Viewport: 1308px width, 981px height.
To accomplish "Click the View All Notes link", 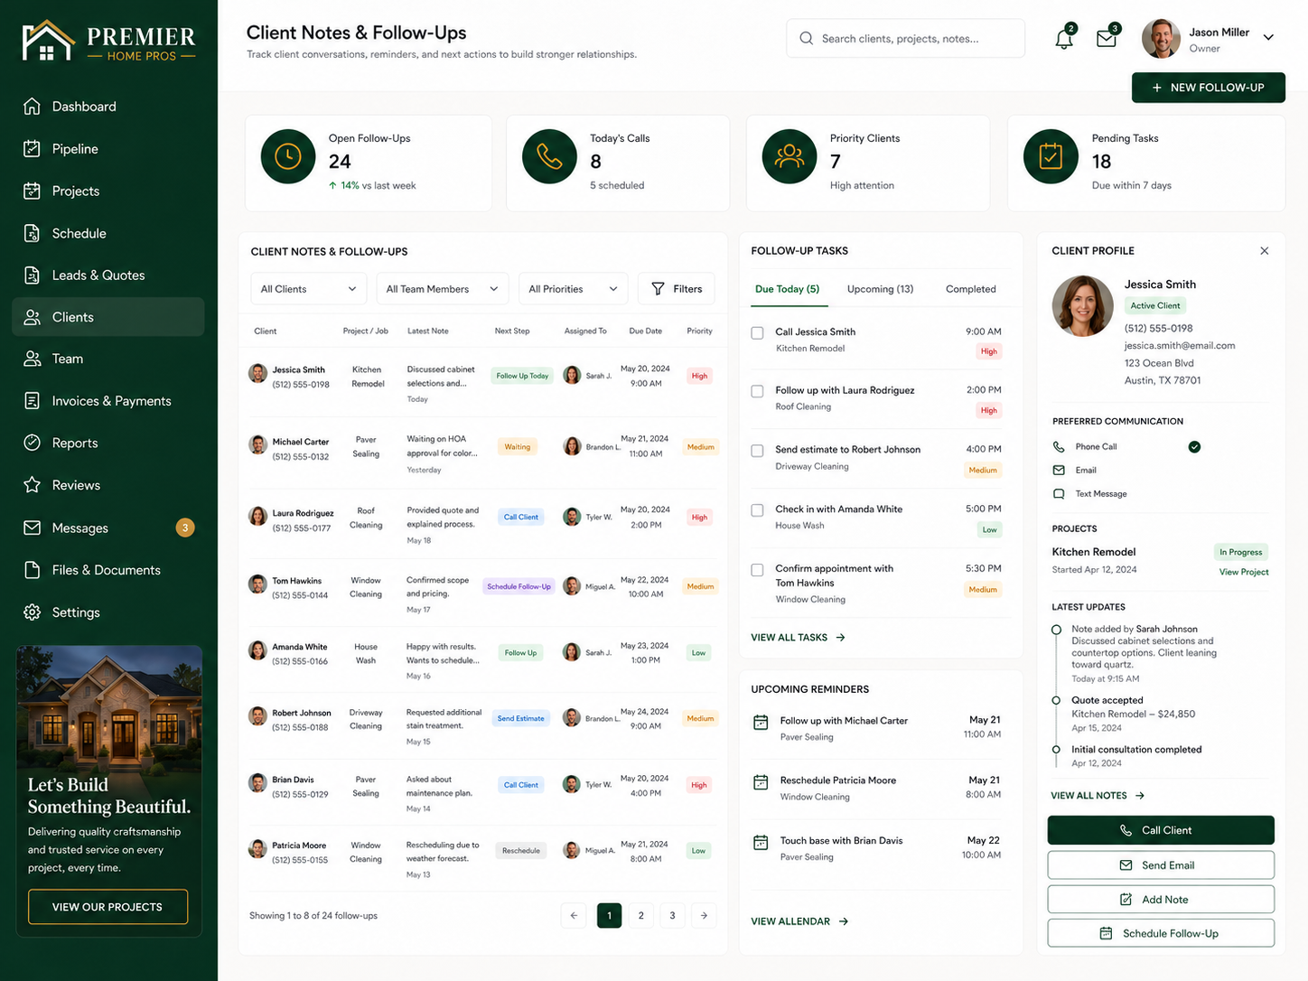I will coord(1098,796).
